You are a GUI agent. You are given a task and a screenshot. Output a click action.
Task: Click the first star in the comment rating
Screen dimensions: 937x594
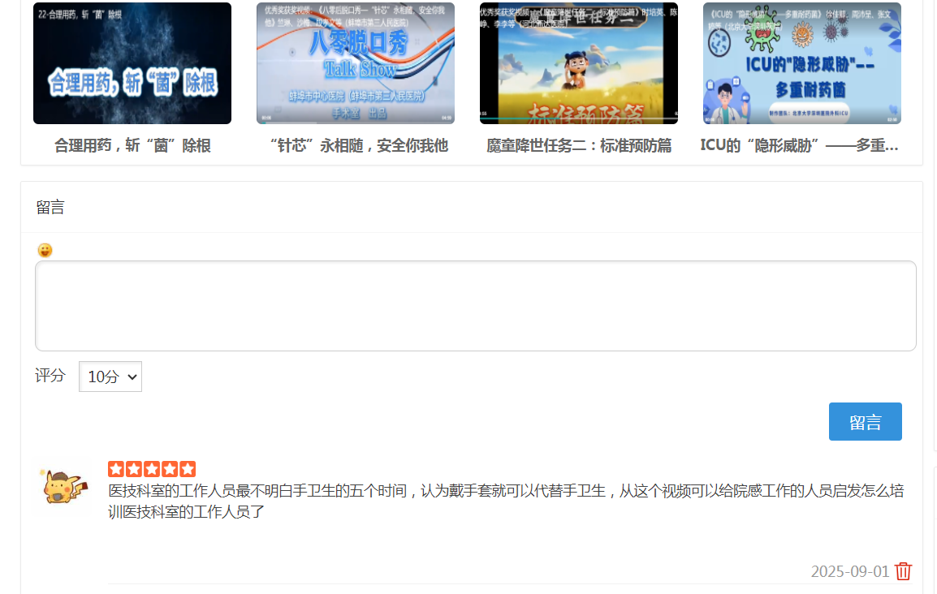[x=115, y=469]
